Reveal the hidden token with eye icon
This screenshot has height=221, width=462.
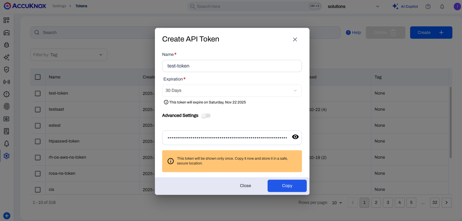click(295, 137)
